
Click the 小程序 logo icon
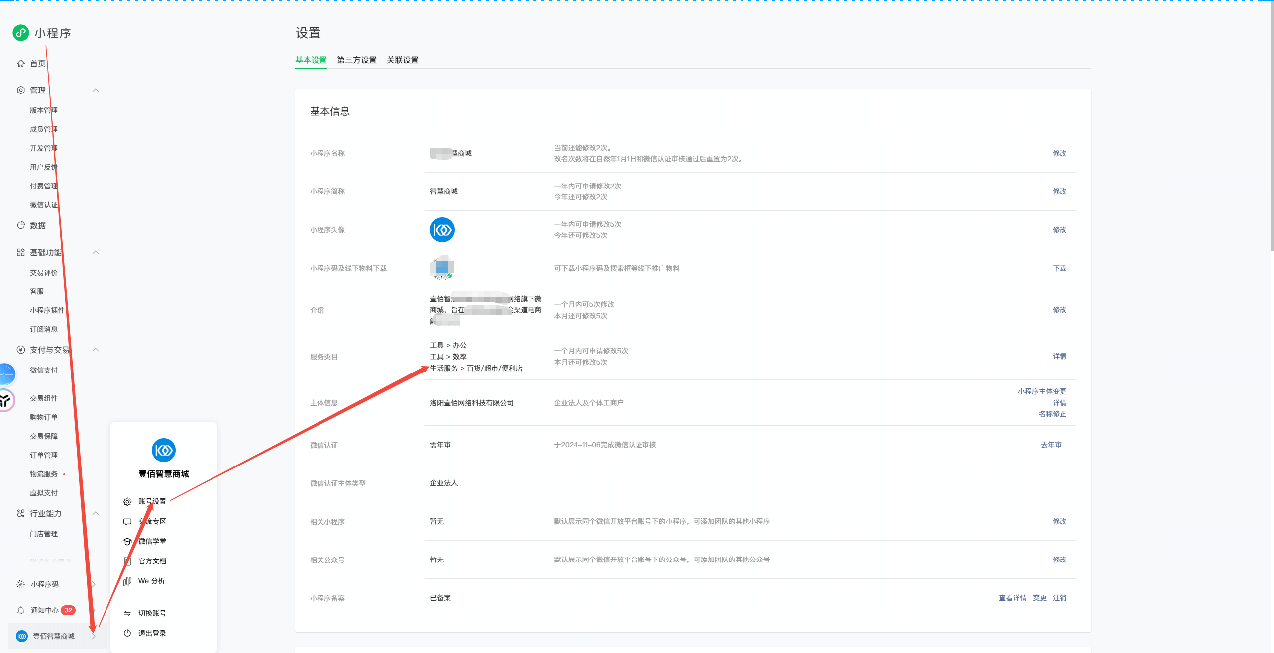[x=20, y=33]
